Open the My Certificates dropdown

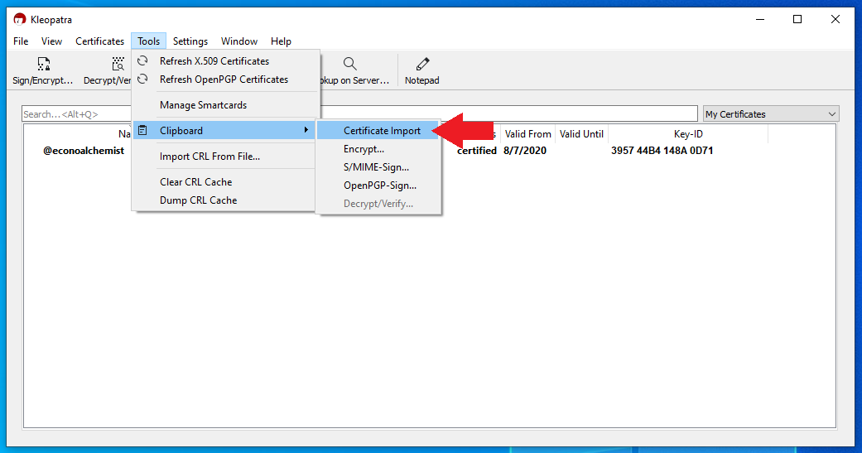pos(771,113)
